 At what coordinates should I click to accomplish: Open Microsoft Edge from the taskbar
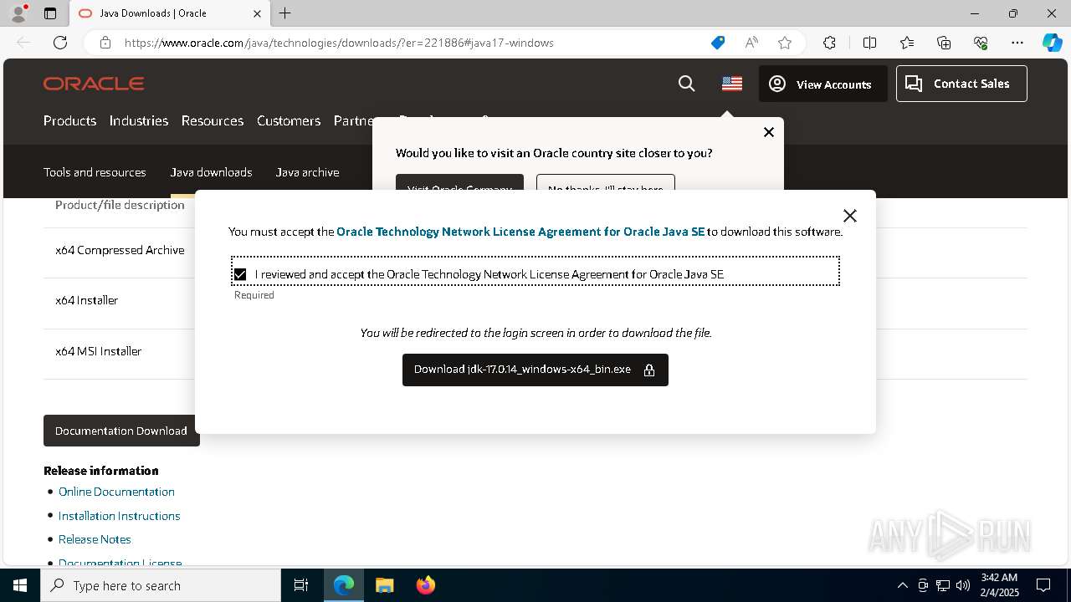point(344,585)
